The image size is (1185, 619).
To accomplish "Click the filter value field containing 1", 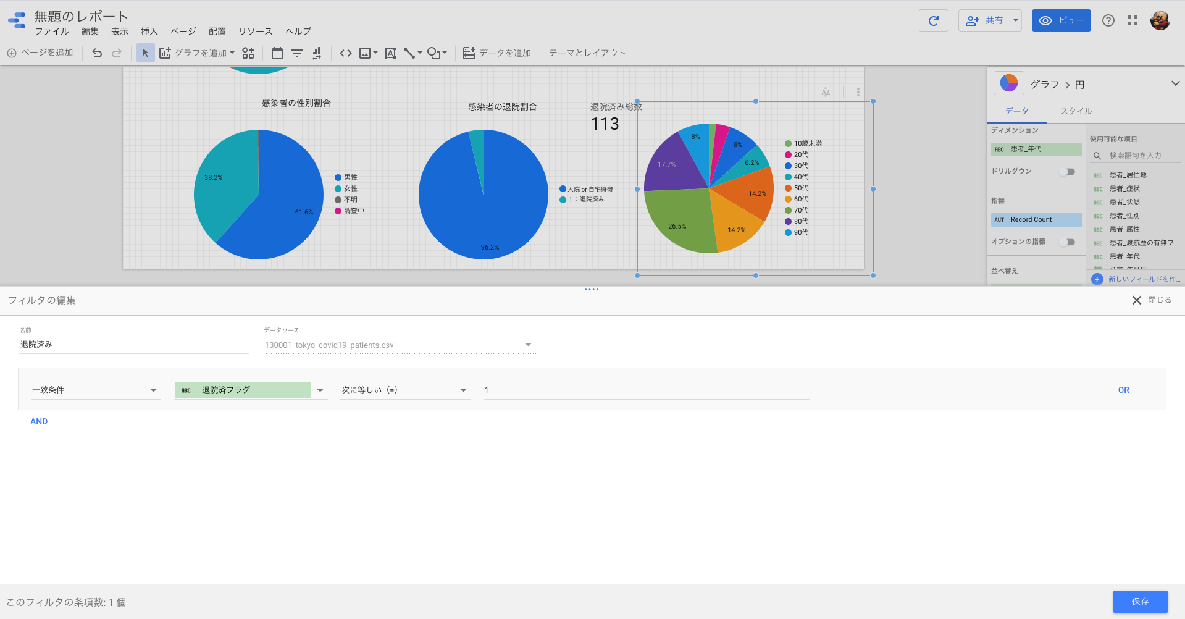I will point(647,390).
